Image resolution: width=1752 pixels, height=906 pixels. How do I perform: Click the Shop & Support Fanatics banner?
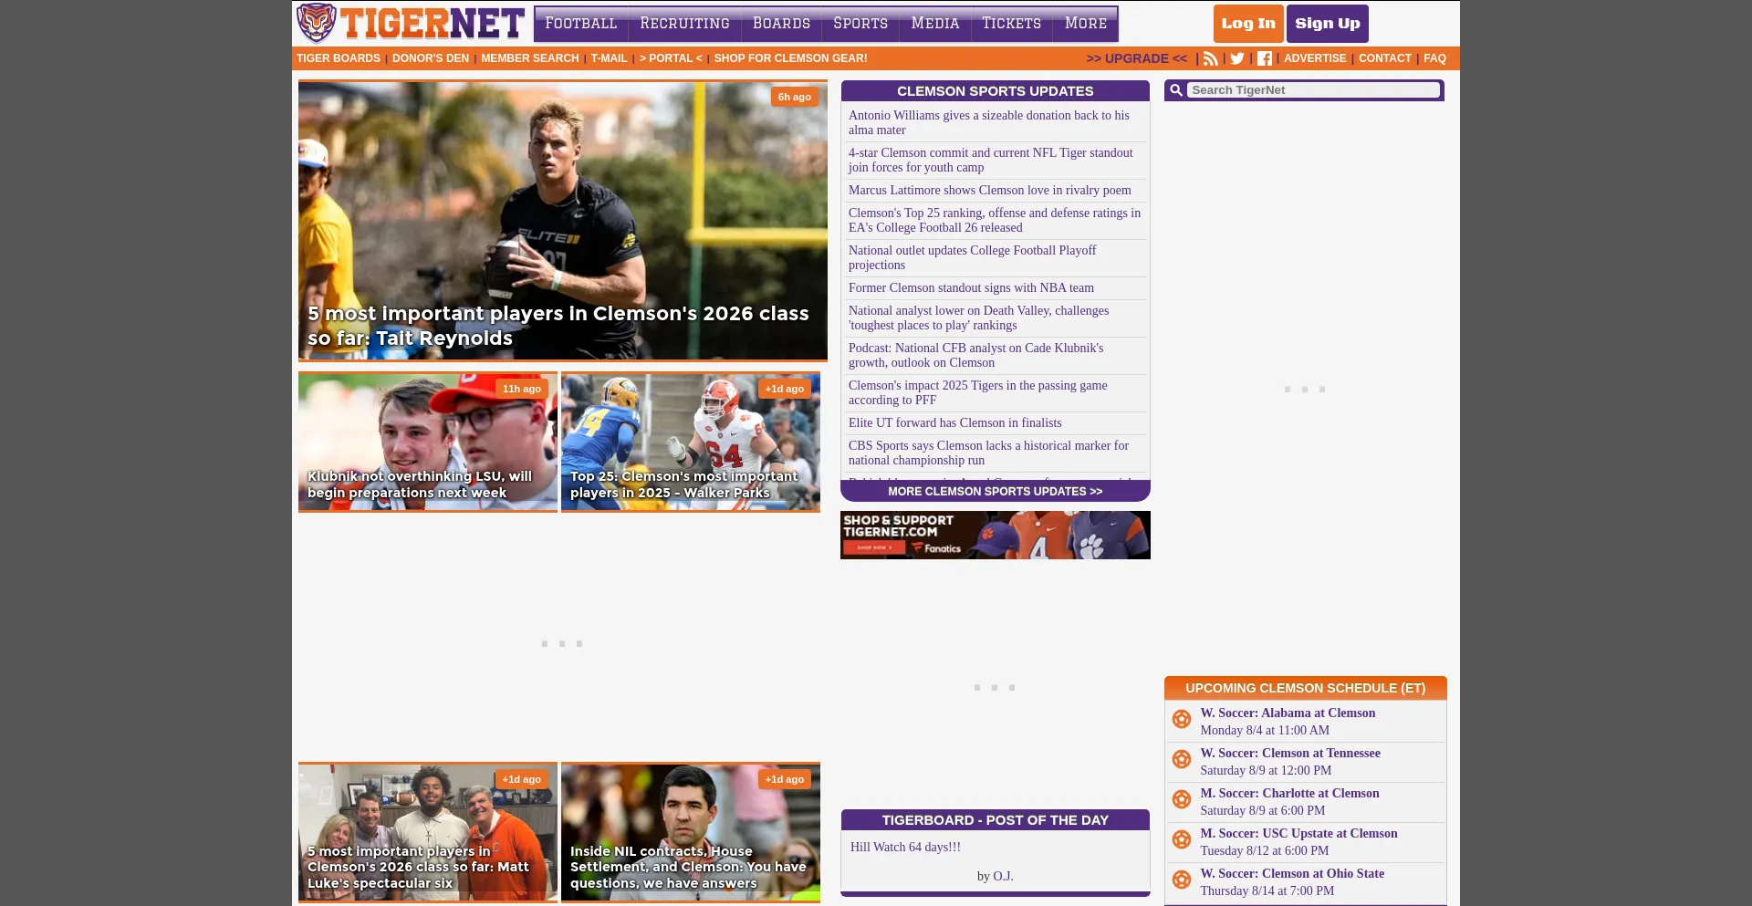click(x=996, y=535)
